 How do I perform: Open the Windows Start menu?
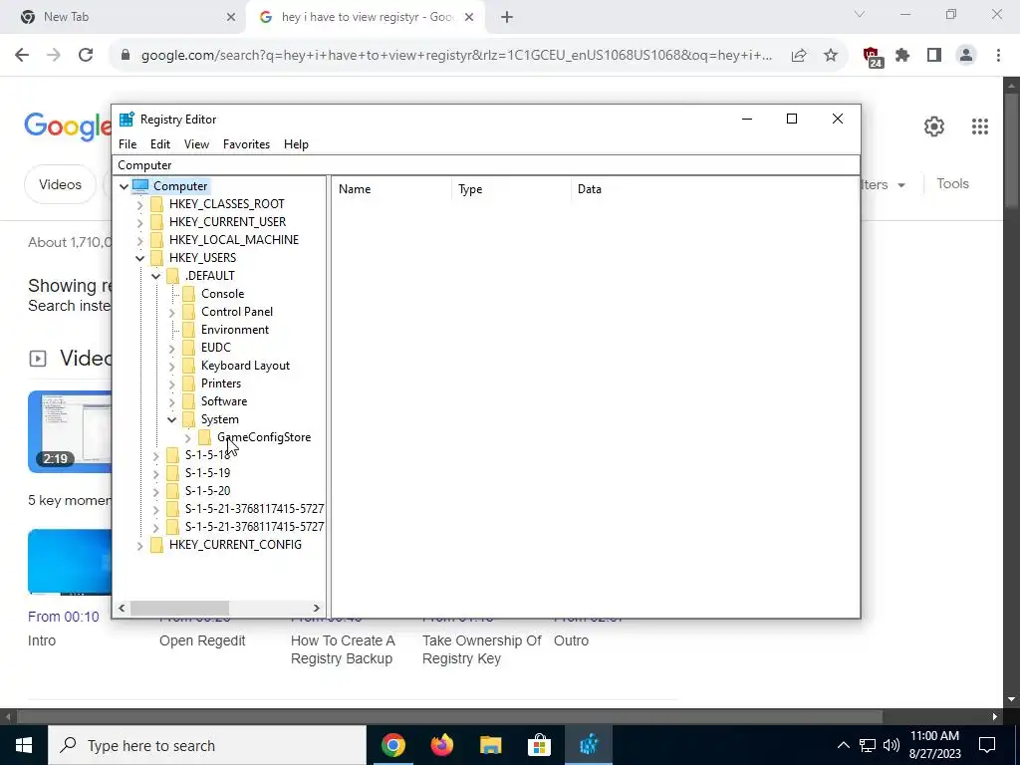click(24, 745)
